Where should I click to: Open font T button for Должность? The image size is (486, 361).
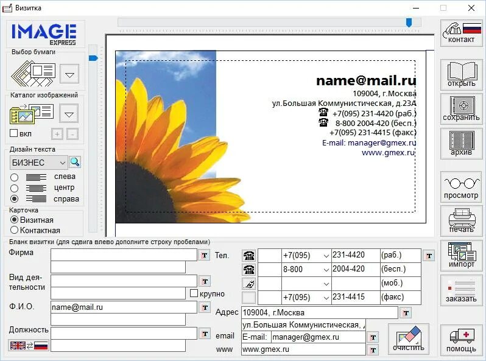pyautogui.click(x=205, y=334)
